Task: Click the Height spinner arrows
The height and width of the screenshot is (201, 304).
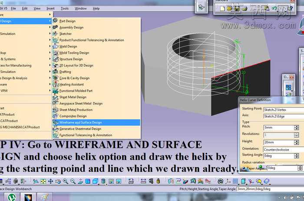Action: (x=296, y=142)
